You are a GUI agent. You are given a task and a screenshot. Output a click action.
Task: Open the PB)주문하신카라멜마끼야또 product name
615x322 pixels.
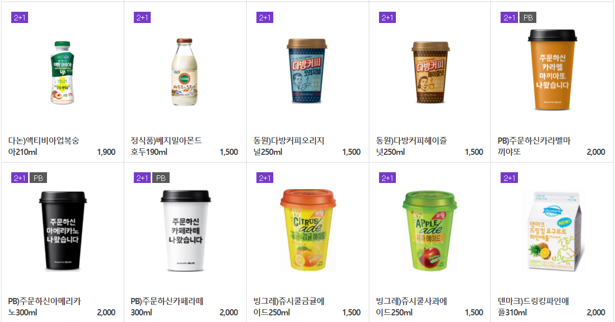click(x=534, y=146)
